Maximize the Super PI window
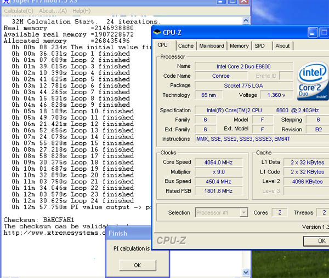 tap(232, 2)
